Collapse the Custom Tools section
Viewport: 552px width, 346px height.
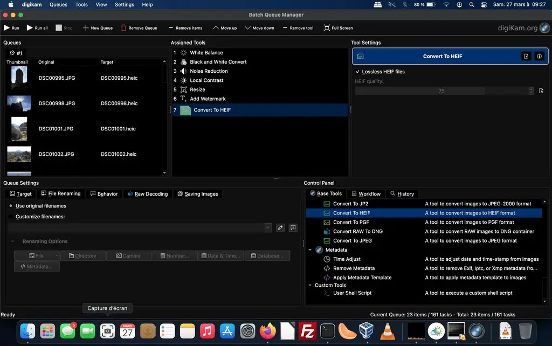(309, 285)
